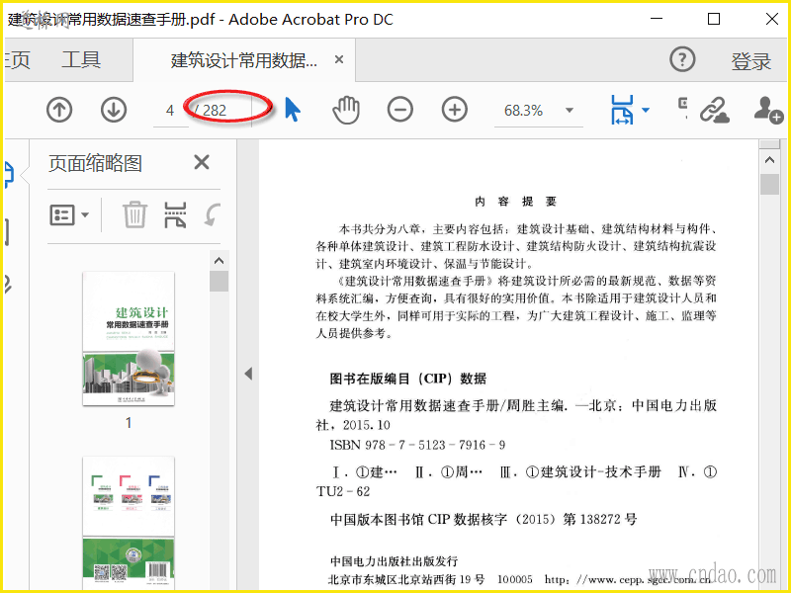791x593 pixels.
Task: Collapse the navigation pane arrow
Action: coord(248,374)
